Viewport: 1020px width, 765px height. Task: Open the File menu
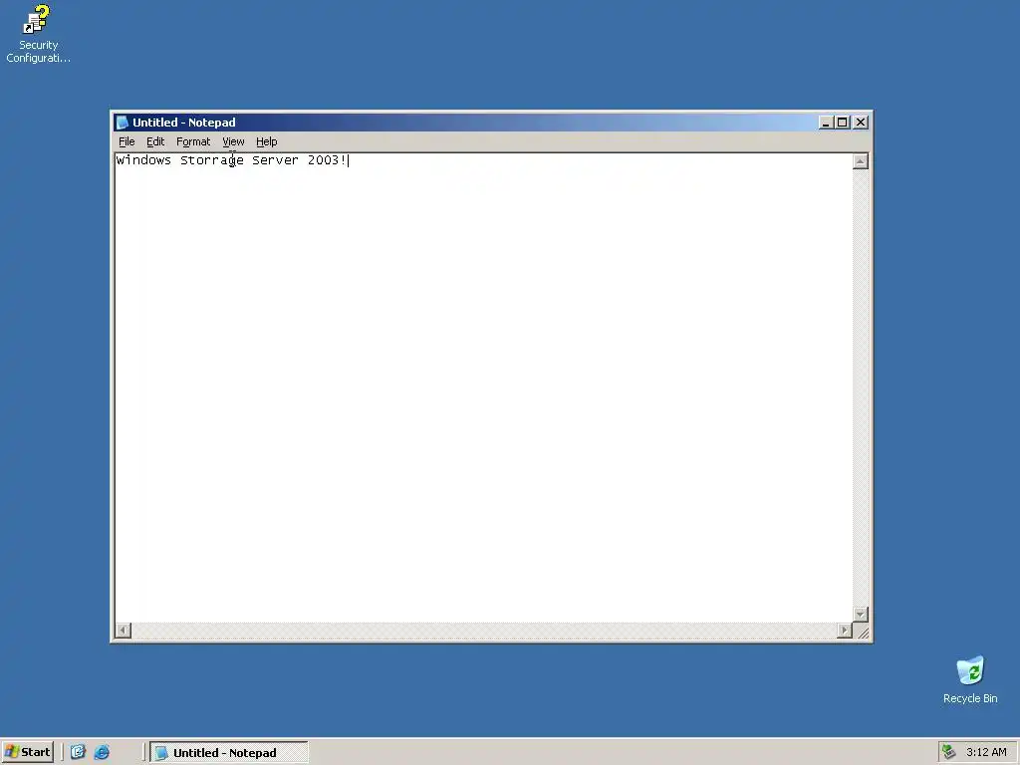(127, 141)
